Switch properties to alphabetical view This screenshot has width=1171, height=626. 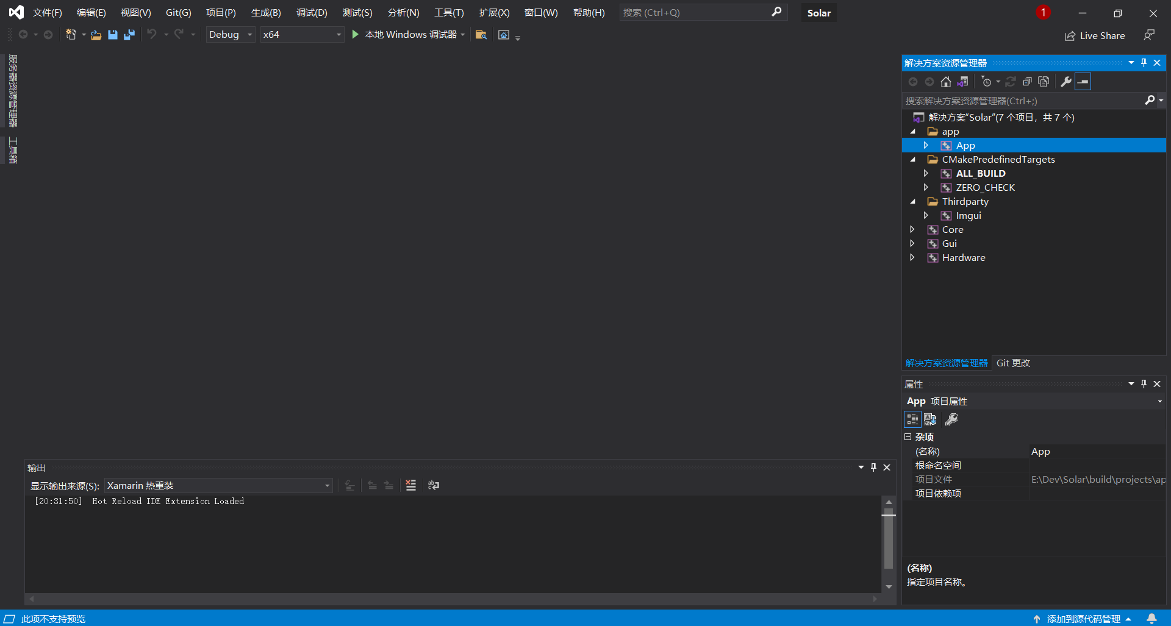click(x=930, y=419)
